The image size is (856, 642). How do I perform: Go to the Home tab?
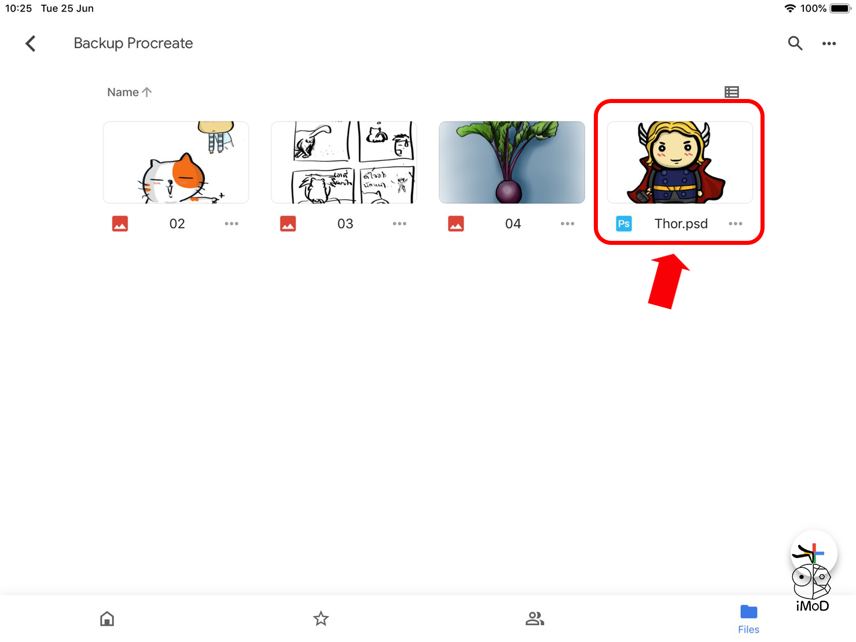[x=107, y=619]
